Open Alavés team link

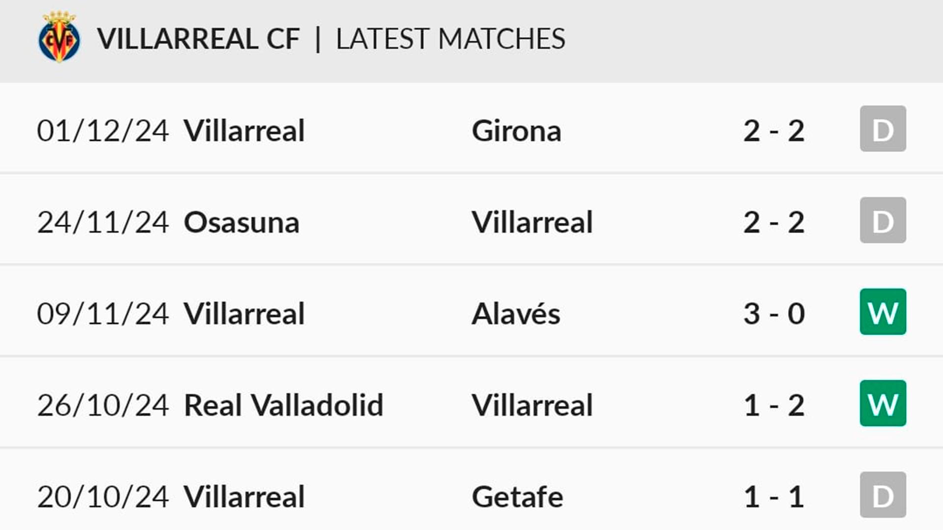tap(516, 314)
